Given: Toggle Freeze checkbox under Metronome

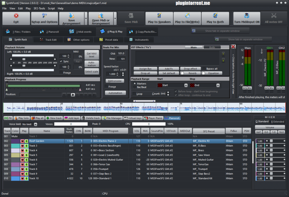Looking at the screenshot, I should click(x=106, y=87).
